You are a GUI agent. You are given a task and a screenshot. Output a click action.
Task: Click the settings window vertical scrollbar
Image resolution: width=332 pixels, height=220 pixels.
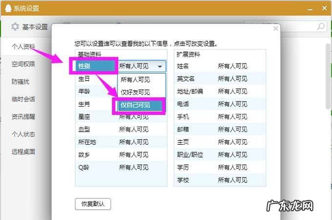(329, 76)
